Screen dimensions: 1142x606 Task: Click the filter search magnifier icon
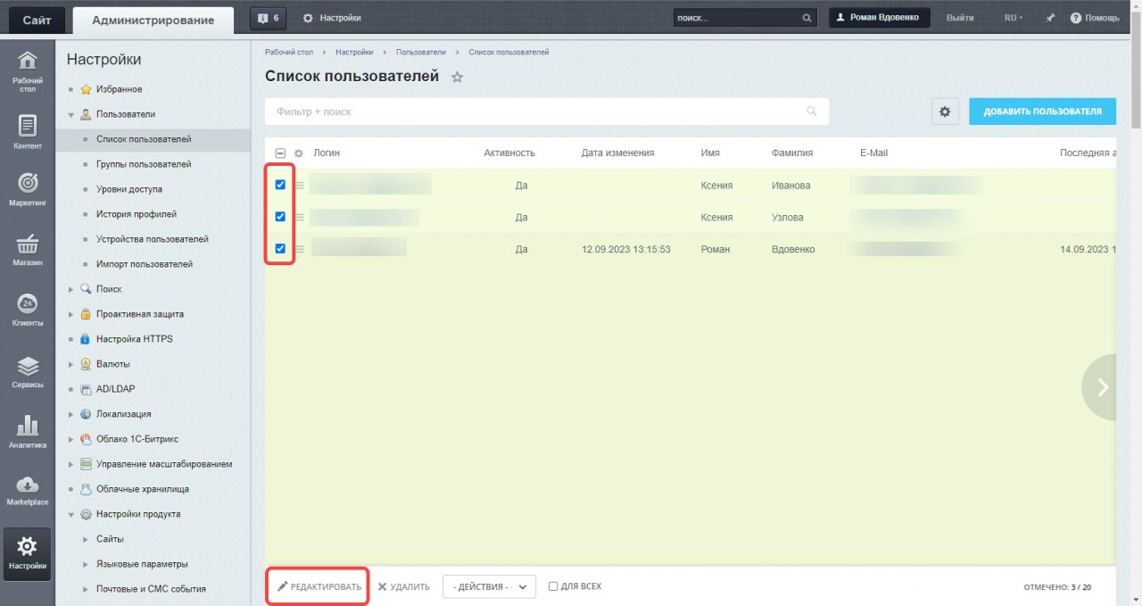coord(811,112)
